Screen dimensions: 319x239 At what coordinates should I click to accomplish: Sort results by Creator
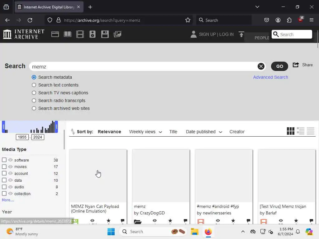click(237, 132)
